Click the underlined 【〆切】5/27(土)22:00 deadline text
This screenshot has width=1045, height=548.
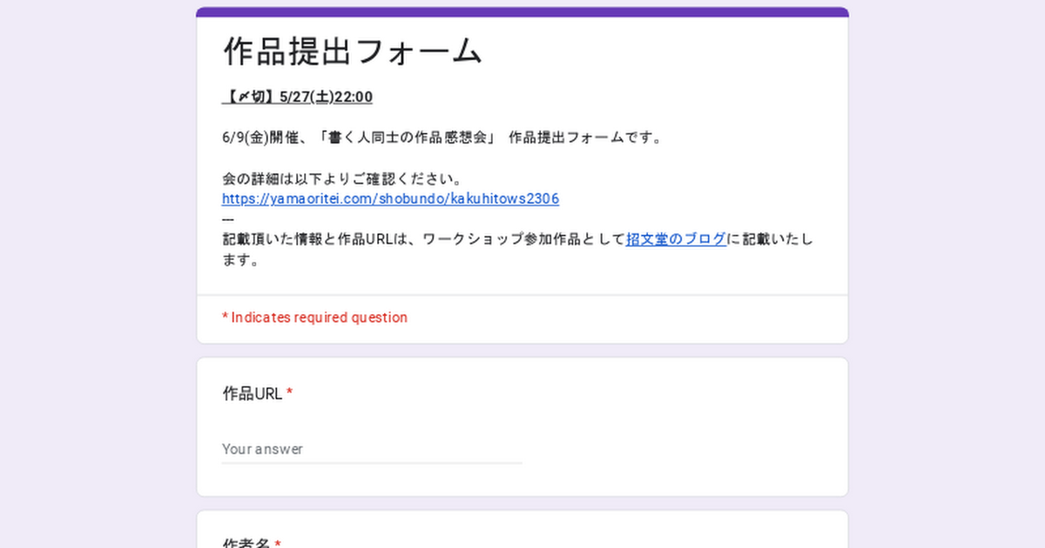[298, 97]
